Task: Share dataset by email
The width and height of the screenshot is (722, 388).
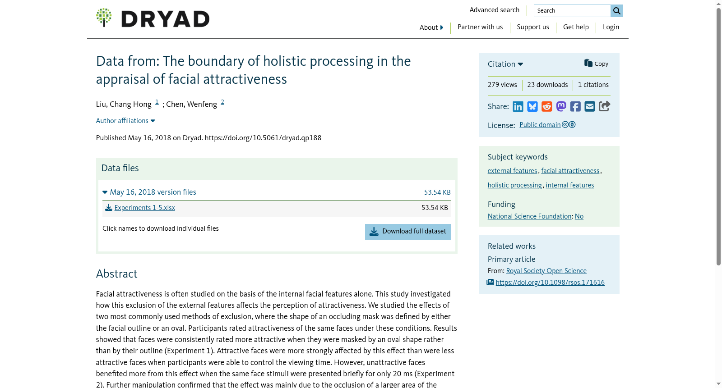Action: (590, 106)
